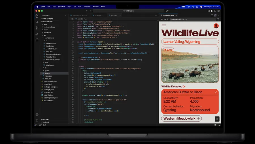Open the Source Control view

point(37,28)
